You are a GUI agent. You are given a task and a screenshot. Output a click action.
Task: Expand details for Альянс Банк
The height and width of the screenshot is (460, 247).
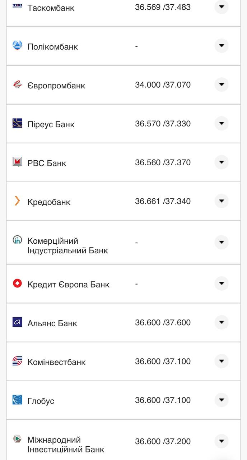coord(222,322)
